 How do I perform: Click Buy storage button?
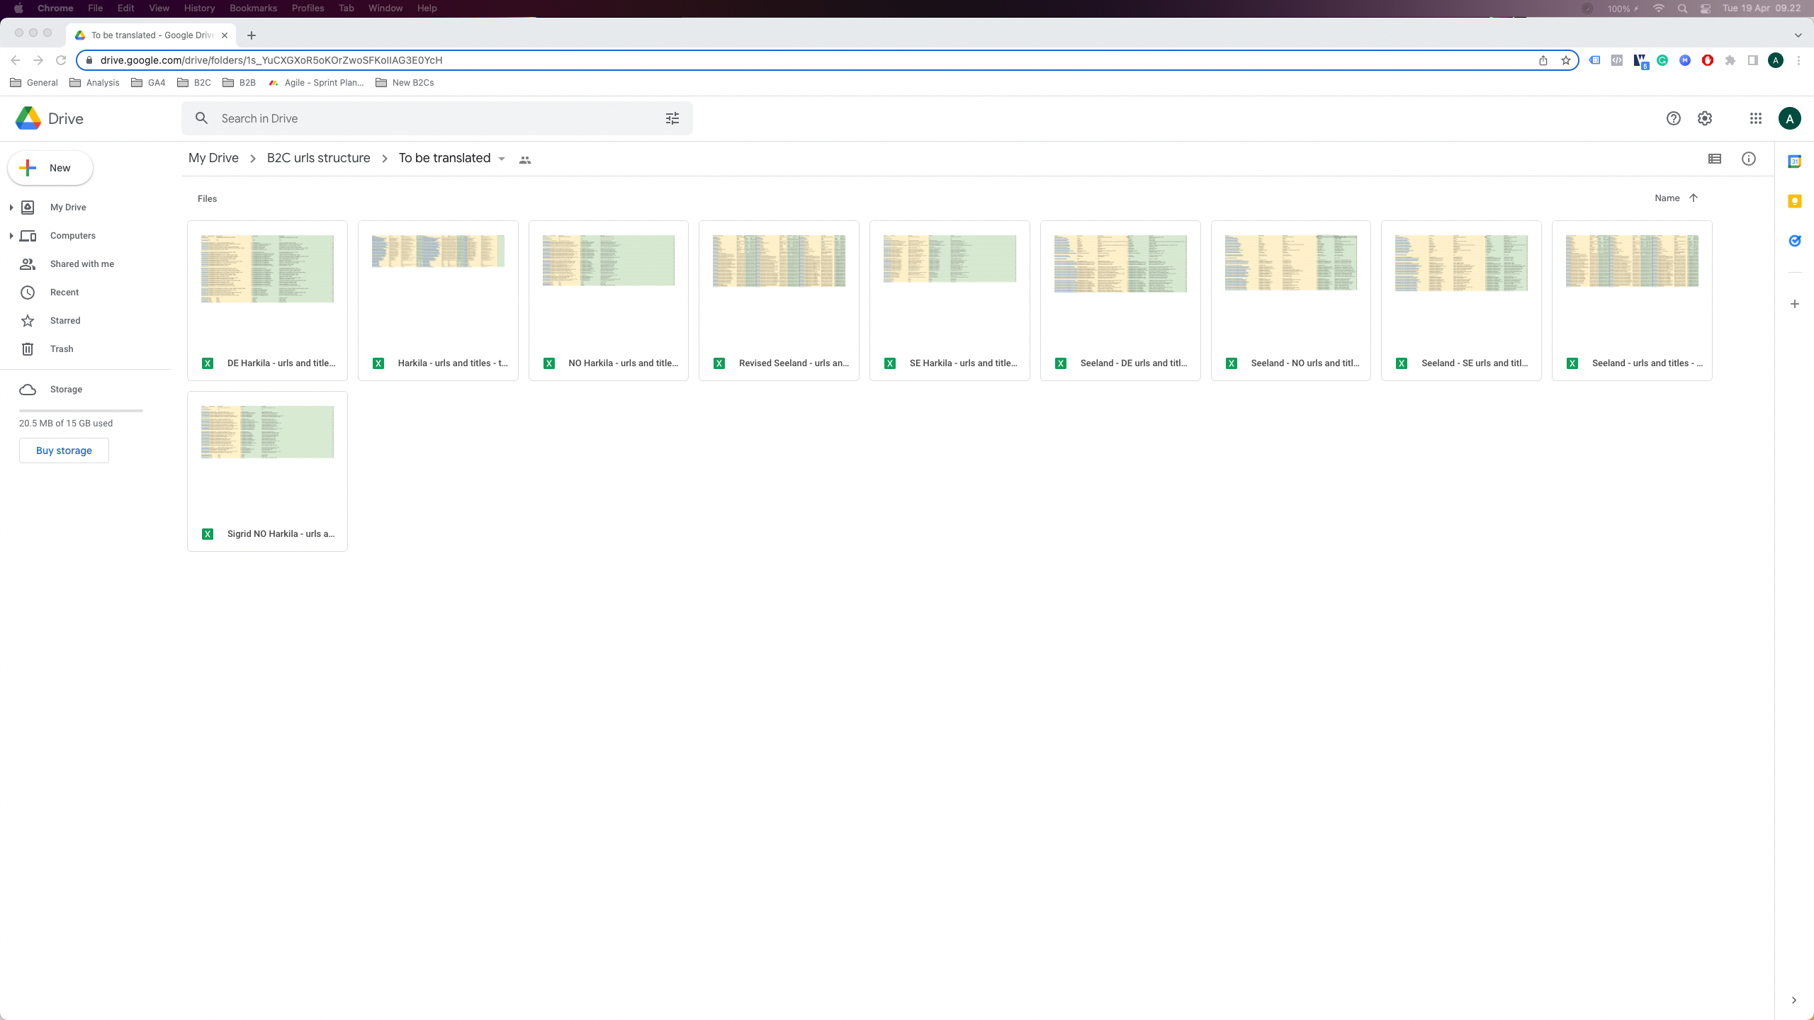(64, 450)
